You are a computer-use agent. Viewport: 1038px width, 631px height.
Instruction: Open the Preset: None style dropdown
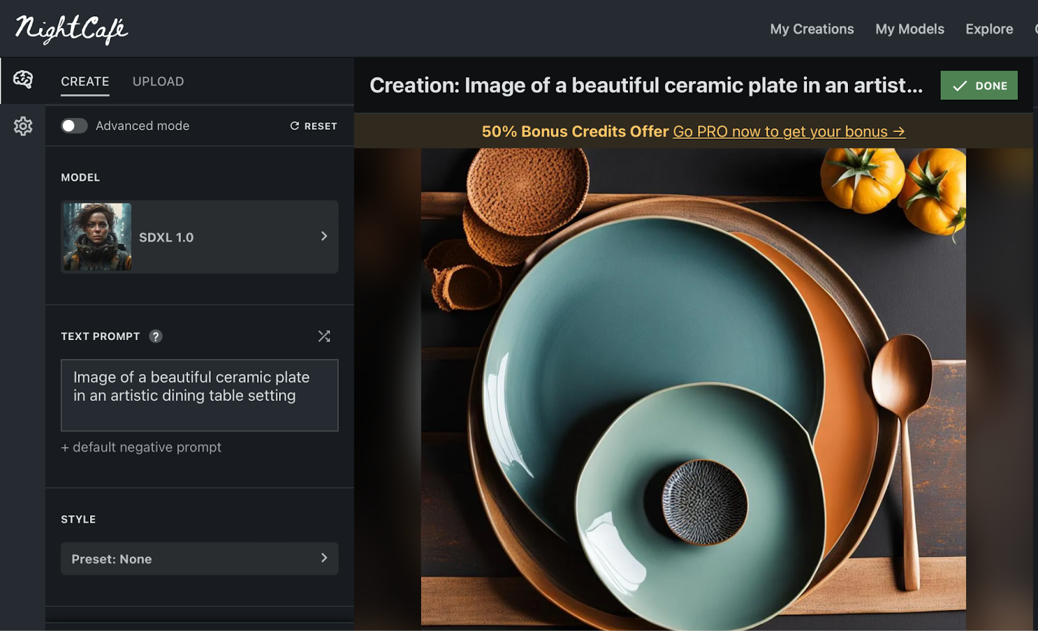(x=200, y=558)
